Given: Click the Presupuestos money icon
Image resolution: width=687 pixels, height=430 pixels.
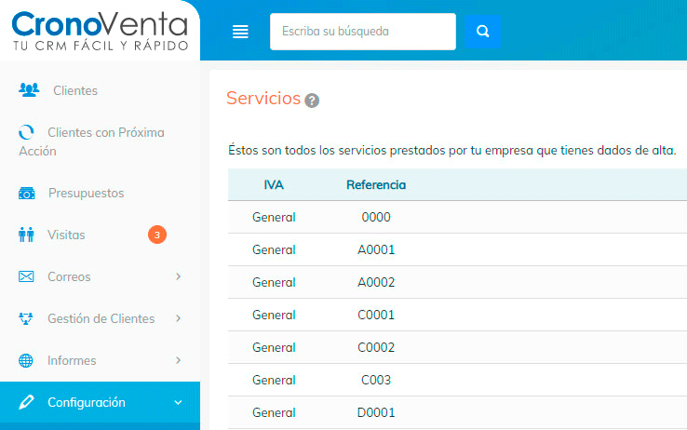Looking at the screenshot, I should [x=28, y=194].
